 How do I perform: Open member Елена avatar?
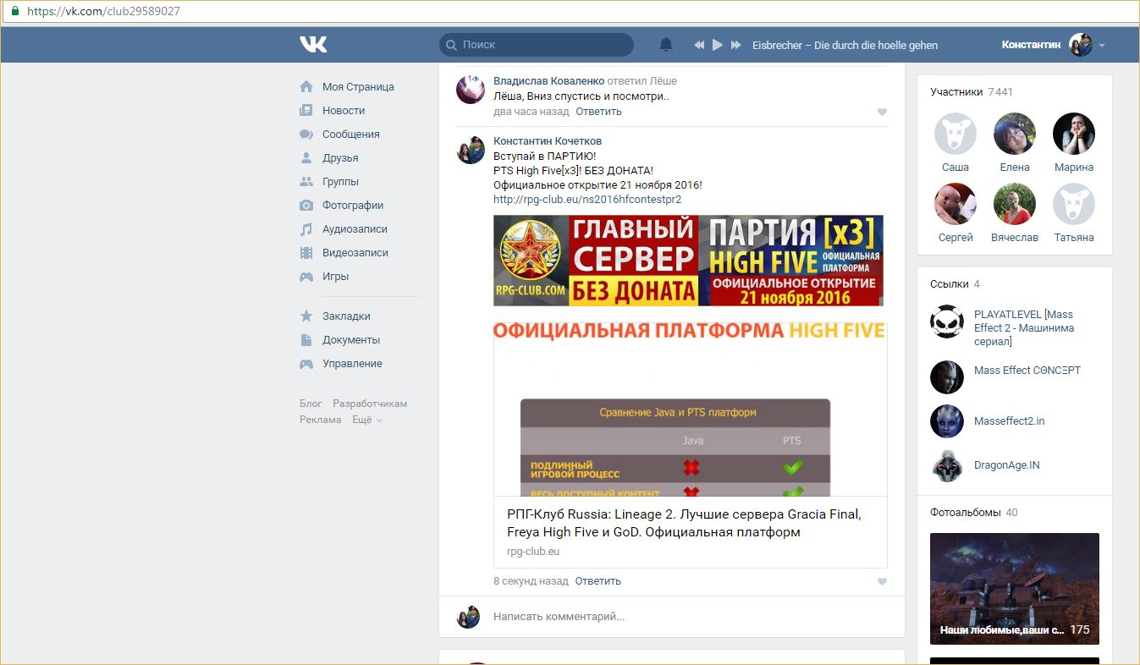coord(1015,134)
